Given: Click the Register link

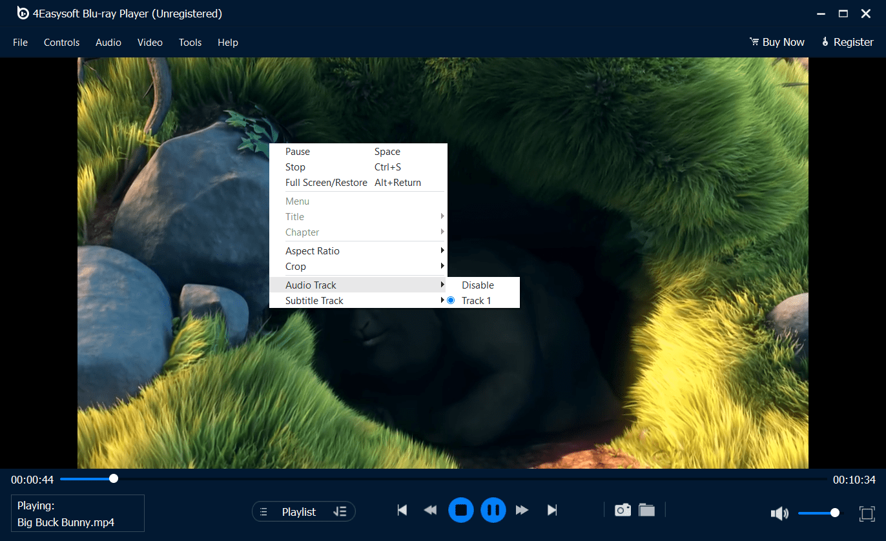Looking at the screenshot, I should (848, 42).
